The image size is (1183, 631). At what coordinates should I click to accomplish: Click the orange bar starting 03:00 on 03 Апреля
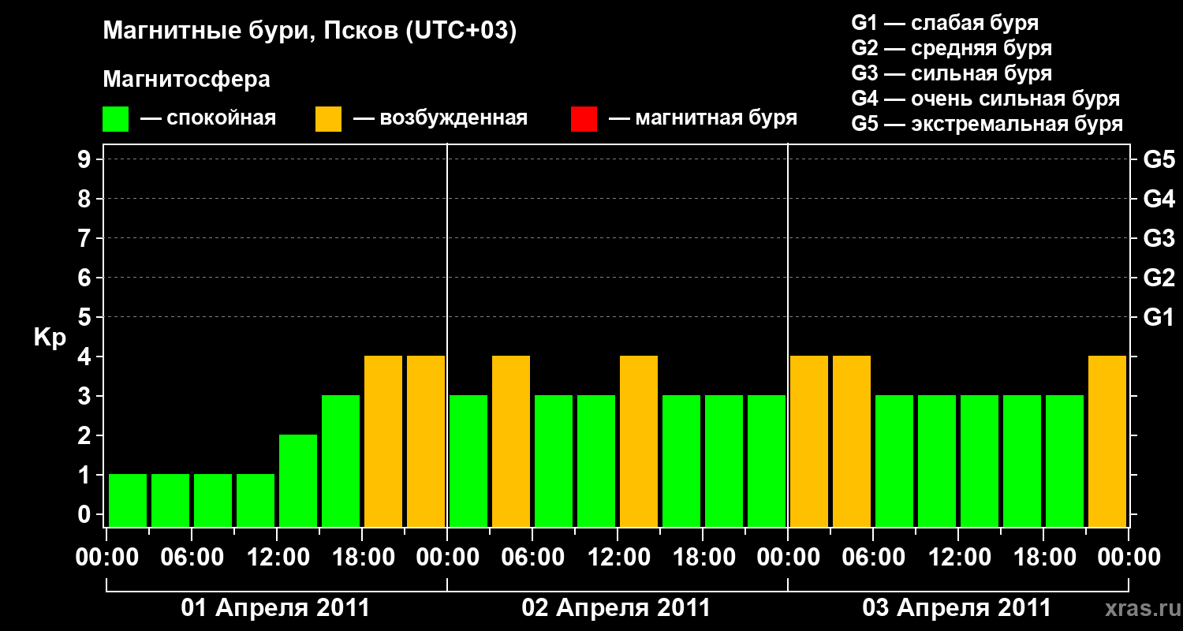click(852, 441)
